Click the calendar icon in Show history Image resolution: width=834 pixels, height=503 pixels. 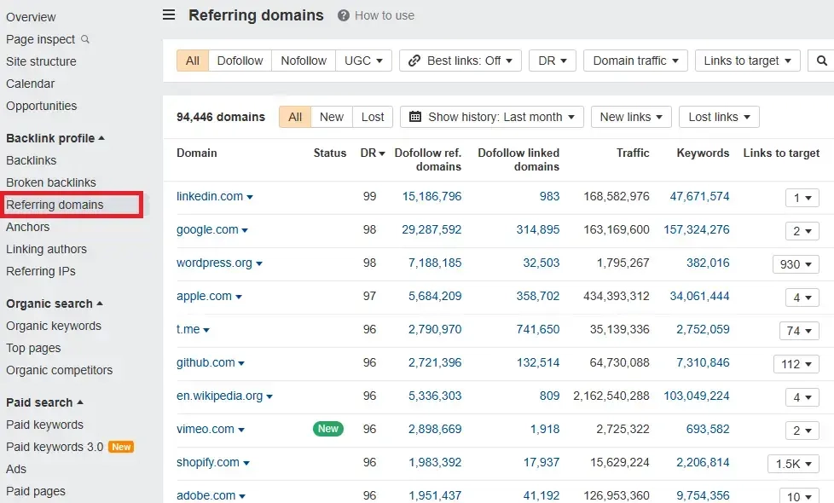pos(415,117)
